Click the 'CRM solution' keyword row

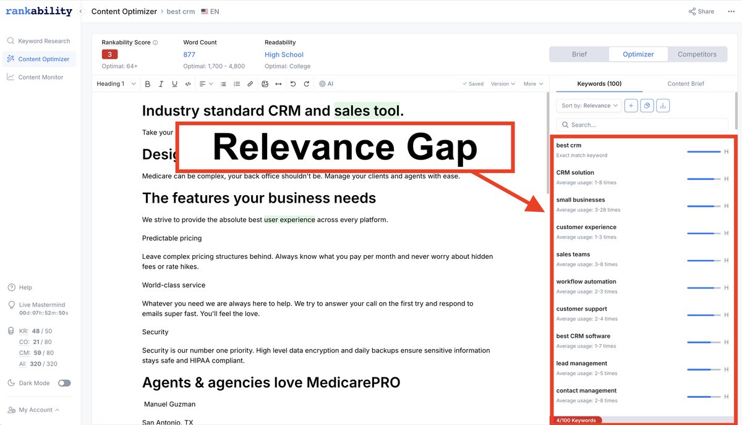(x=642, y=177)
